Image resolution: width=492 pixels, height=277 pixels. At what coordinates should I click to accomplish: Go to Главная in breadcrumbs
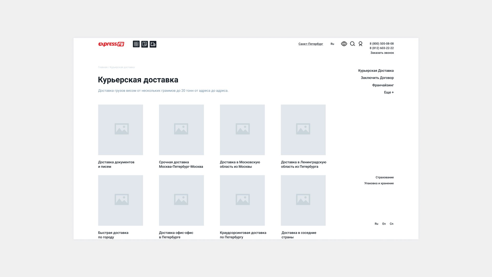pyautogui.click(x=103, y=67)
